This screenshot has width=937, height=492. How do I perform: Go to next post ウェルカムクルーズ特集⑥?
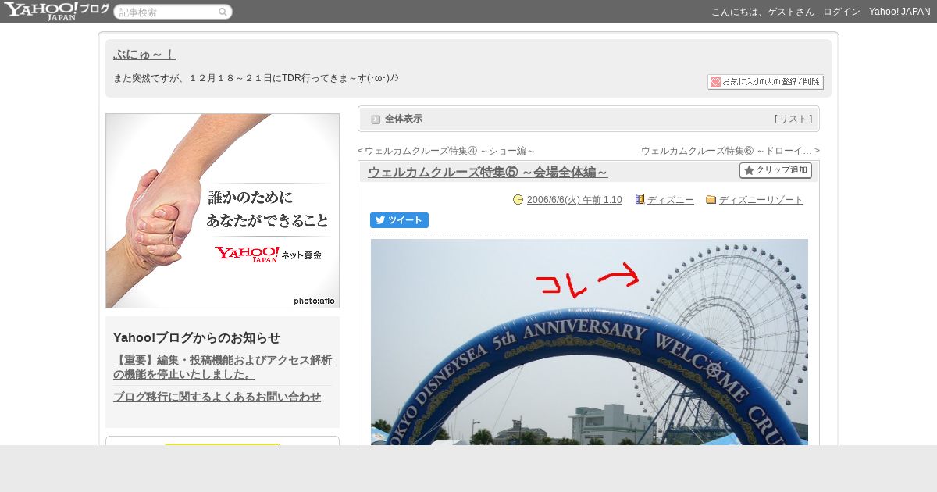click(726, 151)
